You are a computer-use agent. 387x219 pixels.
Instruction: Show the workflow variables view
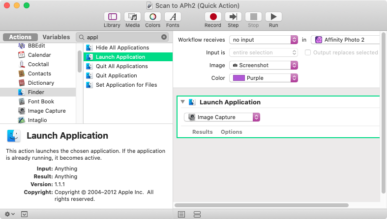197,214
